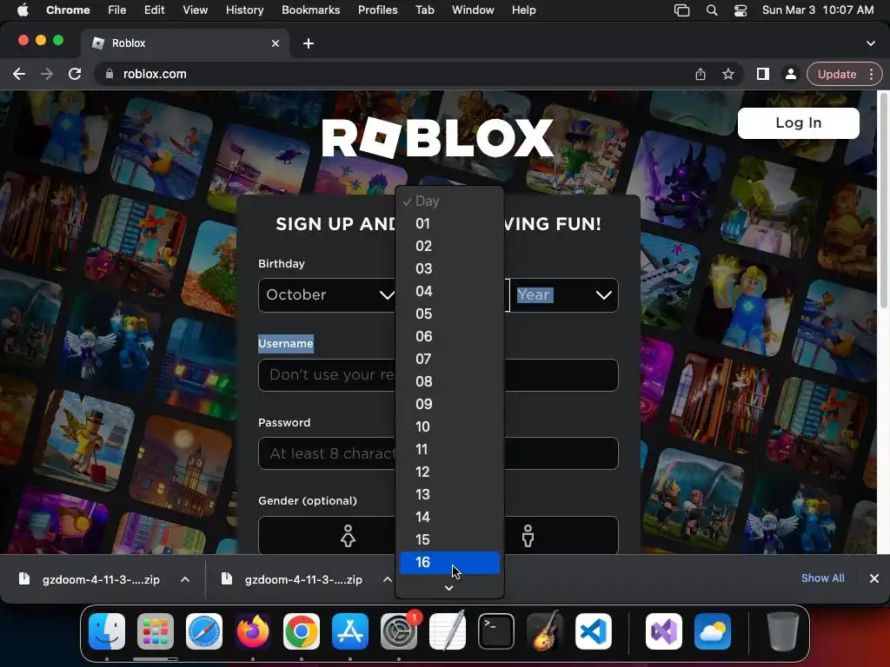This screenshot has width=890, height=667.
Task: Open App Store from the dock
Action: pos(350,631)
